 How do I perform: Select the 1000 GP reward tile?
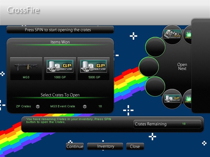[60, 69]
